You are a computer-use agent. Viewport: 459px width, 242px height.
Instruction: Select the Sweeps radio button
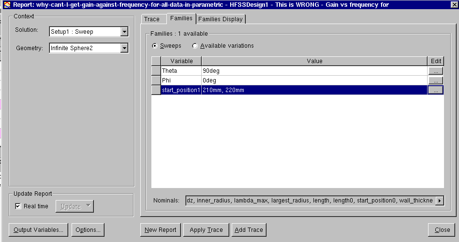click(155, 46)
